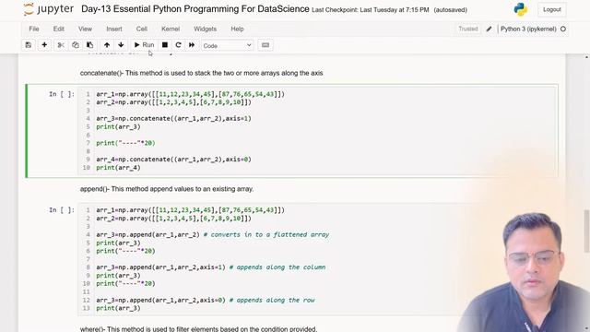Click the vertical page scrollbar thumb

point(586,231)
